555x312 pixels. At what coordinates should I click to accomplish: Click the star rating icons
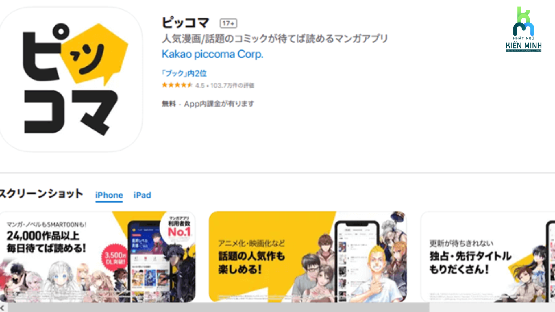click(x=177, y=85)
